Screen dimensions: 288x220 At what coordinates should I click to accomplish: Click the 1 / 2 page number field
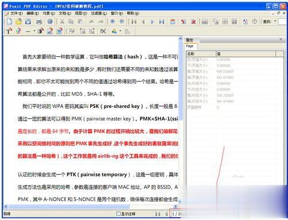click(x=176, y=214)
